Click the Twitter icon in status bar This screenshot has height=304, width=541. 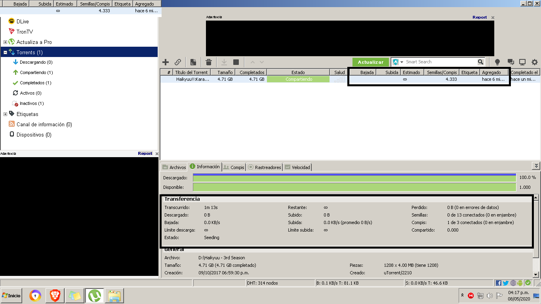505,283
